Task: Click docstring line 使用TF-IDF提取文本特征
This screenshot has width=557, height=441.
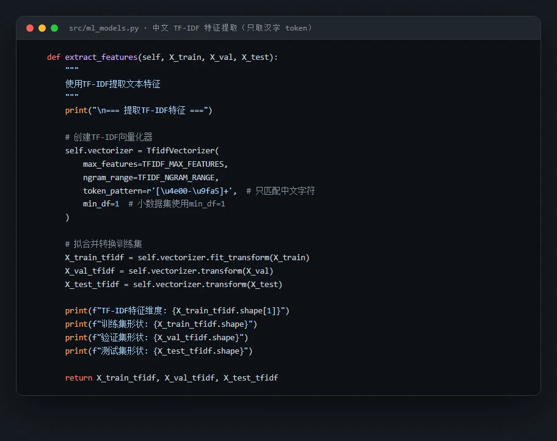Action: click(112, 84)
